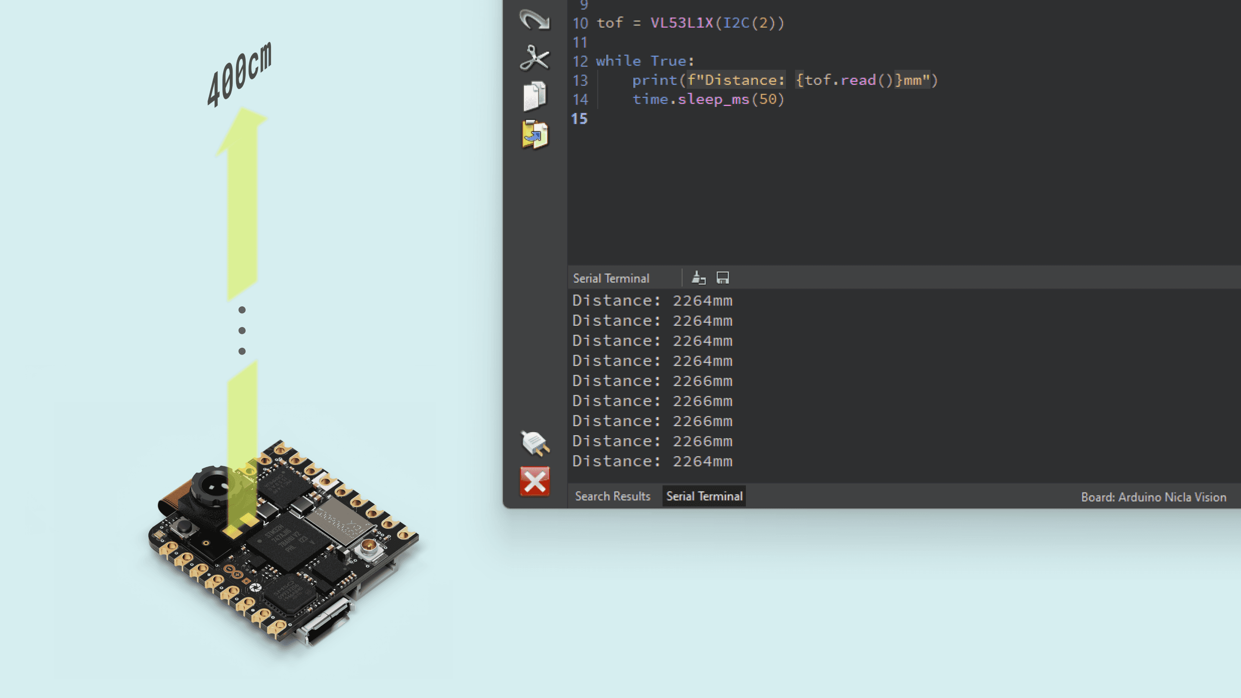The height and width of the screenshot is (698, 1241).
Task: Click the Paste clipboard icon
Action: point(534,134)
